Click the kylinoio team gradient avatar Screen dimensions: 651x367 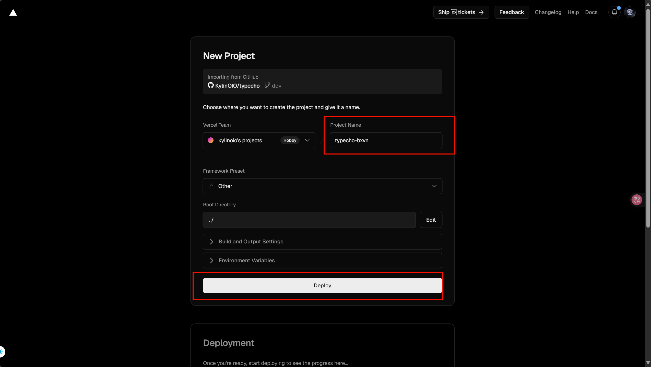pos(211,140)
